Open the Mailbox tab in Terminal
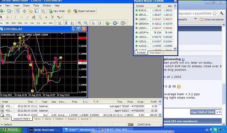This screenshot has width=227, height=133. tap(60, 119)
